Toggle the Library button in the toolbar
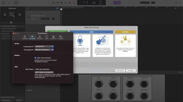Screen dimensions: 183x102 pos(3,3)
